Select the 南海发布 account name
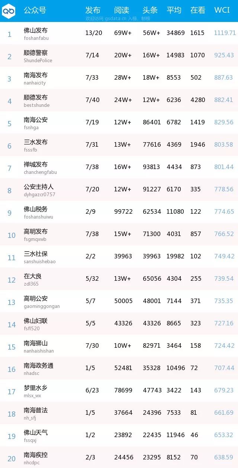Viewport: 238px width, 468px height. 36,75
